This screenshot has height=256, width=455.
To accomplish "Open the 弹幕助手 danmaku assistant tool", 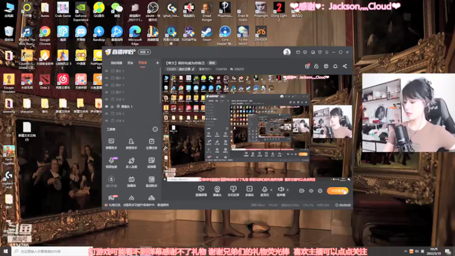I will click(x=111, y=143).
